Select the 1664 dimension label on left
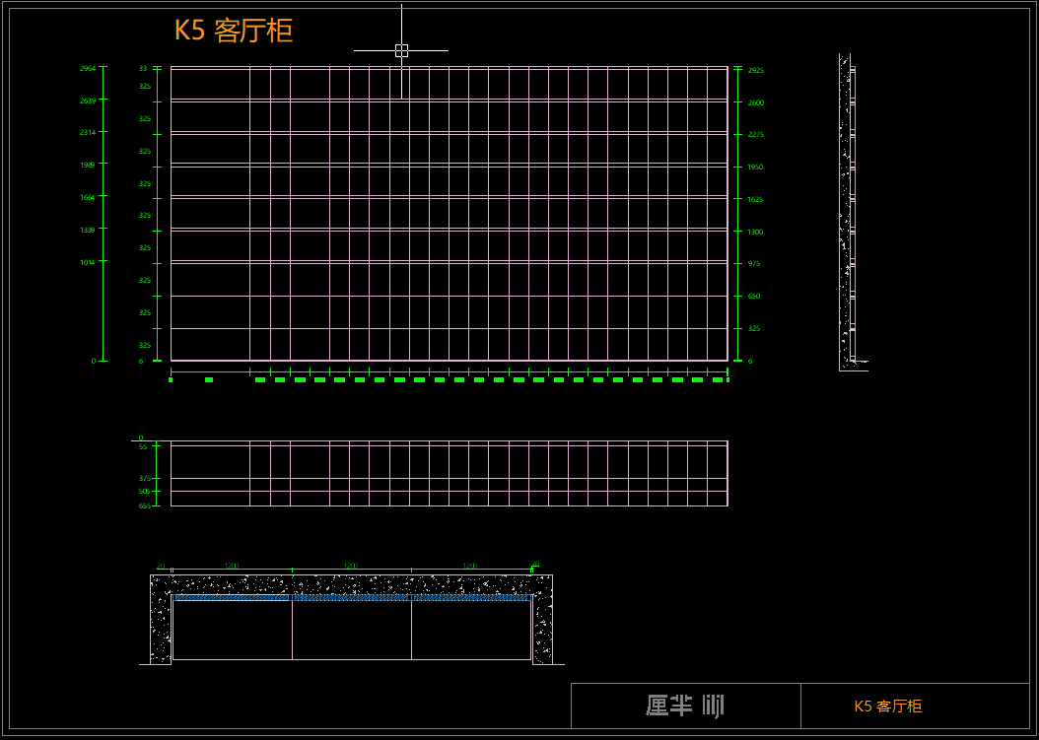1039x740 pixels. (88, 198)
